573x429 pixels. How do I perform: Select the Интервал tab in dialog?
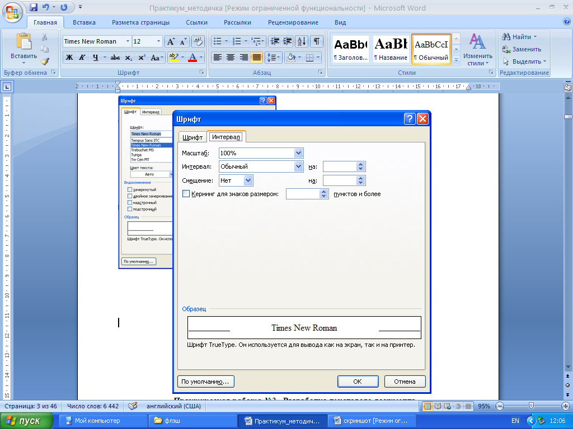tap(226, 137)
